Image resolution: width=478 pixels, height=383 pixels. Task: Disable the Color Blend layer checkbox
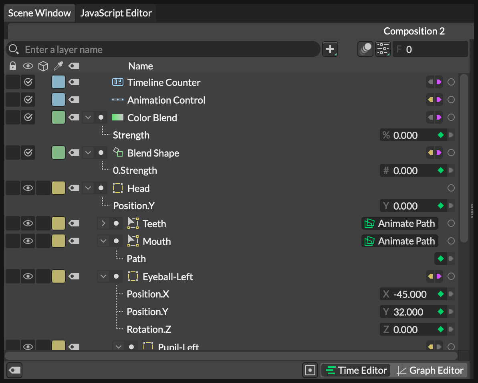tap(28, 118)
